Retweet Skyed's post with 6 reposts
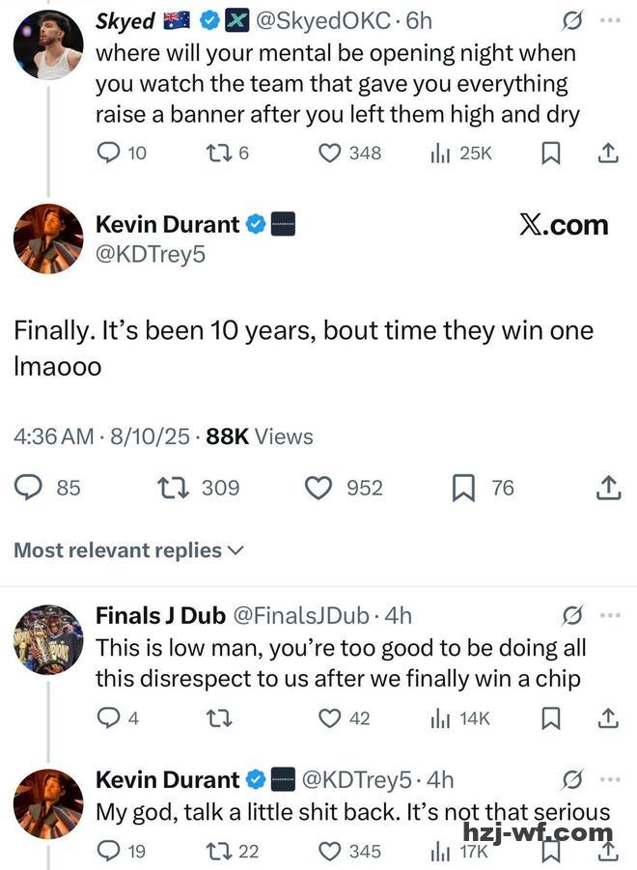 point(220,153)
